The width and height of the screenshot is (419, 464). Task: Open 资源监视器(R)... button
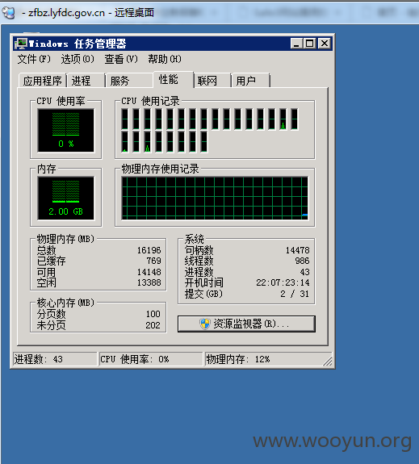[x=246, y=324]
